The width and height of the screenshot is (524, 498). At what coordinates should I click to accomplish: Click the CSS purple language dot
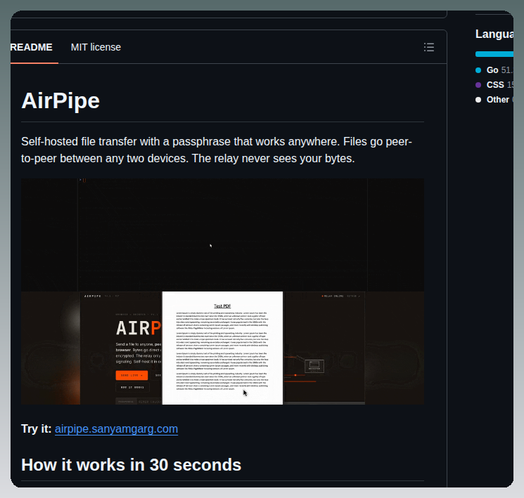(478, 85)
